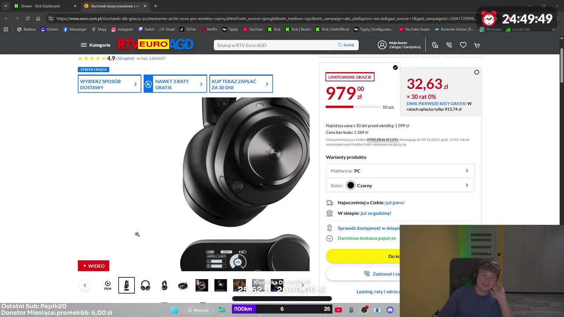Open the Messenger bookmark
Viewport: 564px width, 317px height.
75,29
